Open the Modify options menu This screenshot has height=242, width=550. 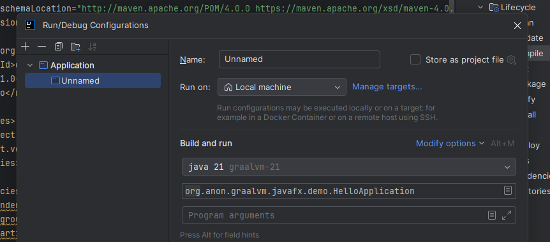pos(450,143)
